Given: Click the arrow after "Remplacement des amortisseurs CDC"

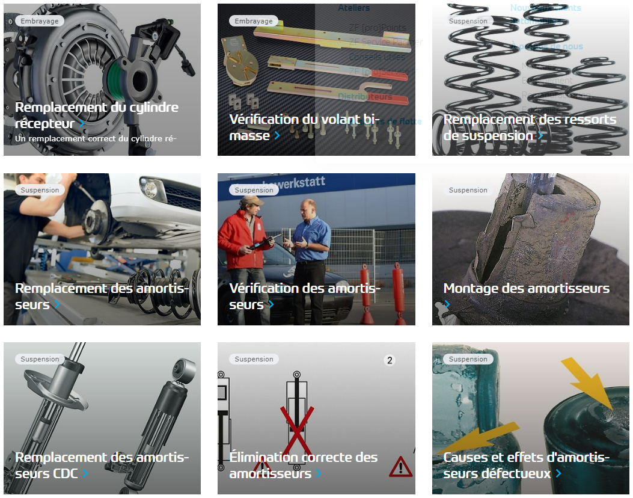Looking at the screenshot, I should coord(85,473).
